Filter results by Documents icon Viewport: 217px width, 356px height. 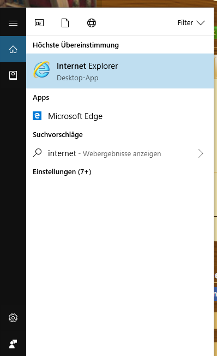65,23
